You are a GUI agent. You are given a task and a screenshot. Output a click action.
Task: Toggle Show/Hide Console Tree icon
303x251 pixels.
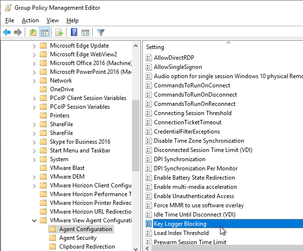(x=45, y=32)
